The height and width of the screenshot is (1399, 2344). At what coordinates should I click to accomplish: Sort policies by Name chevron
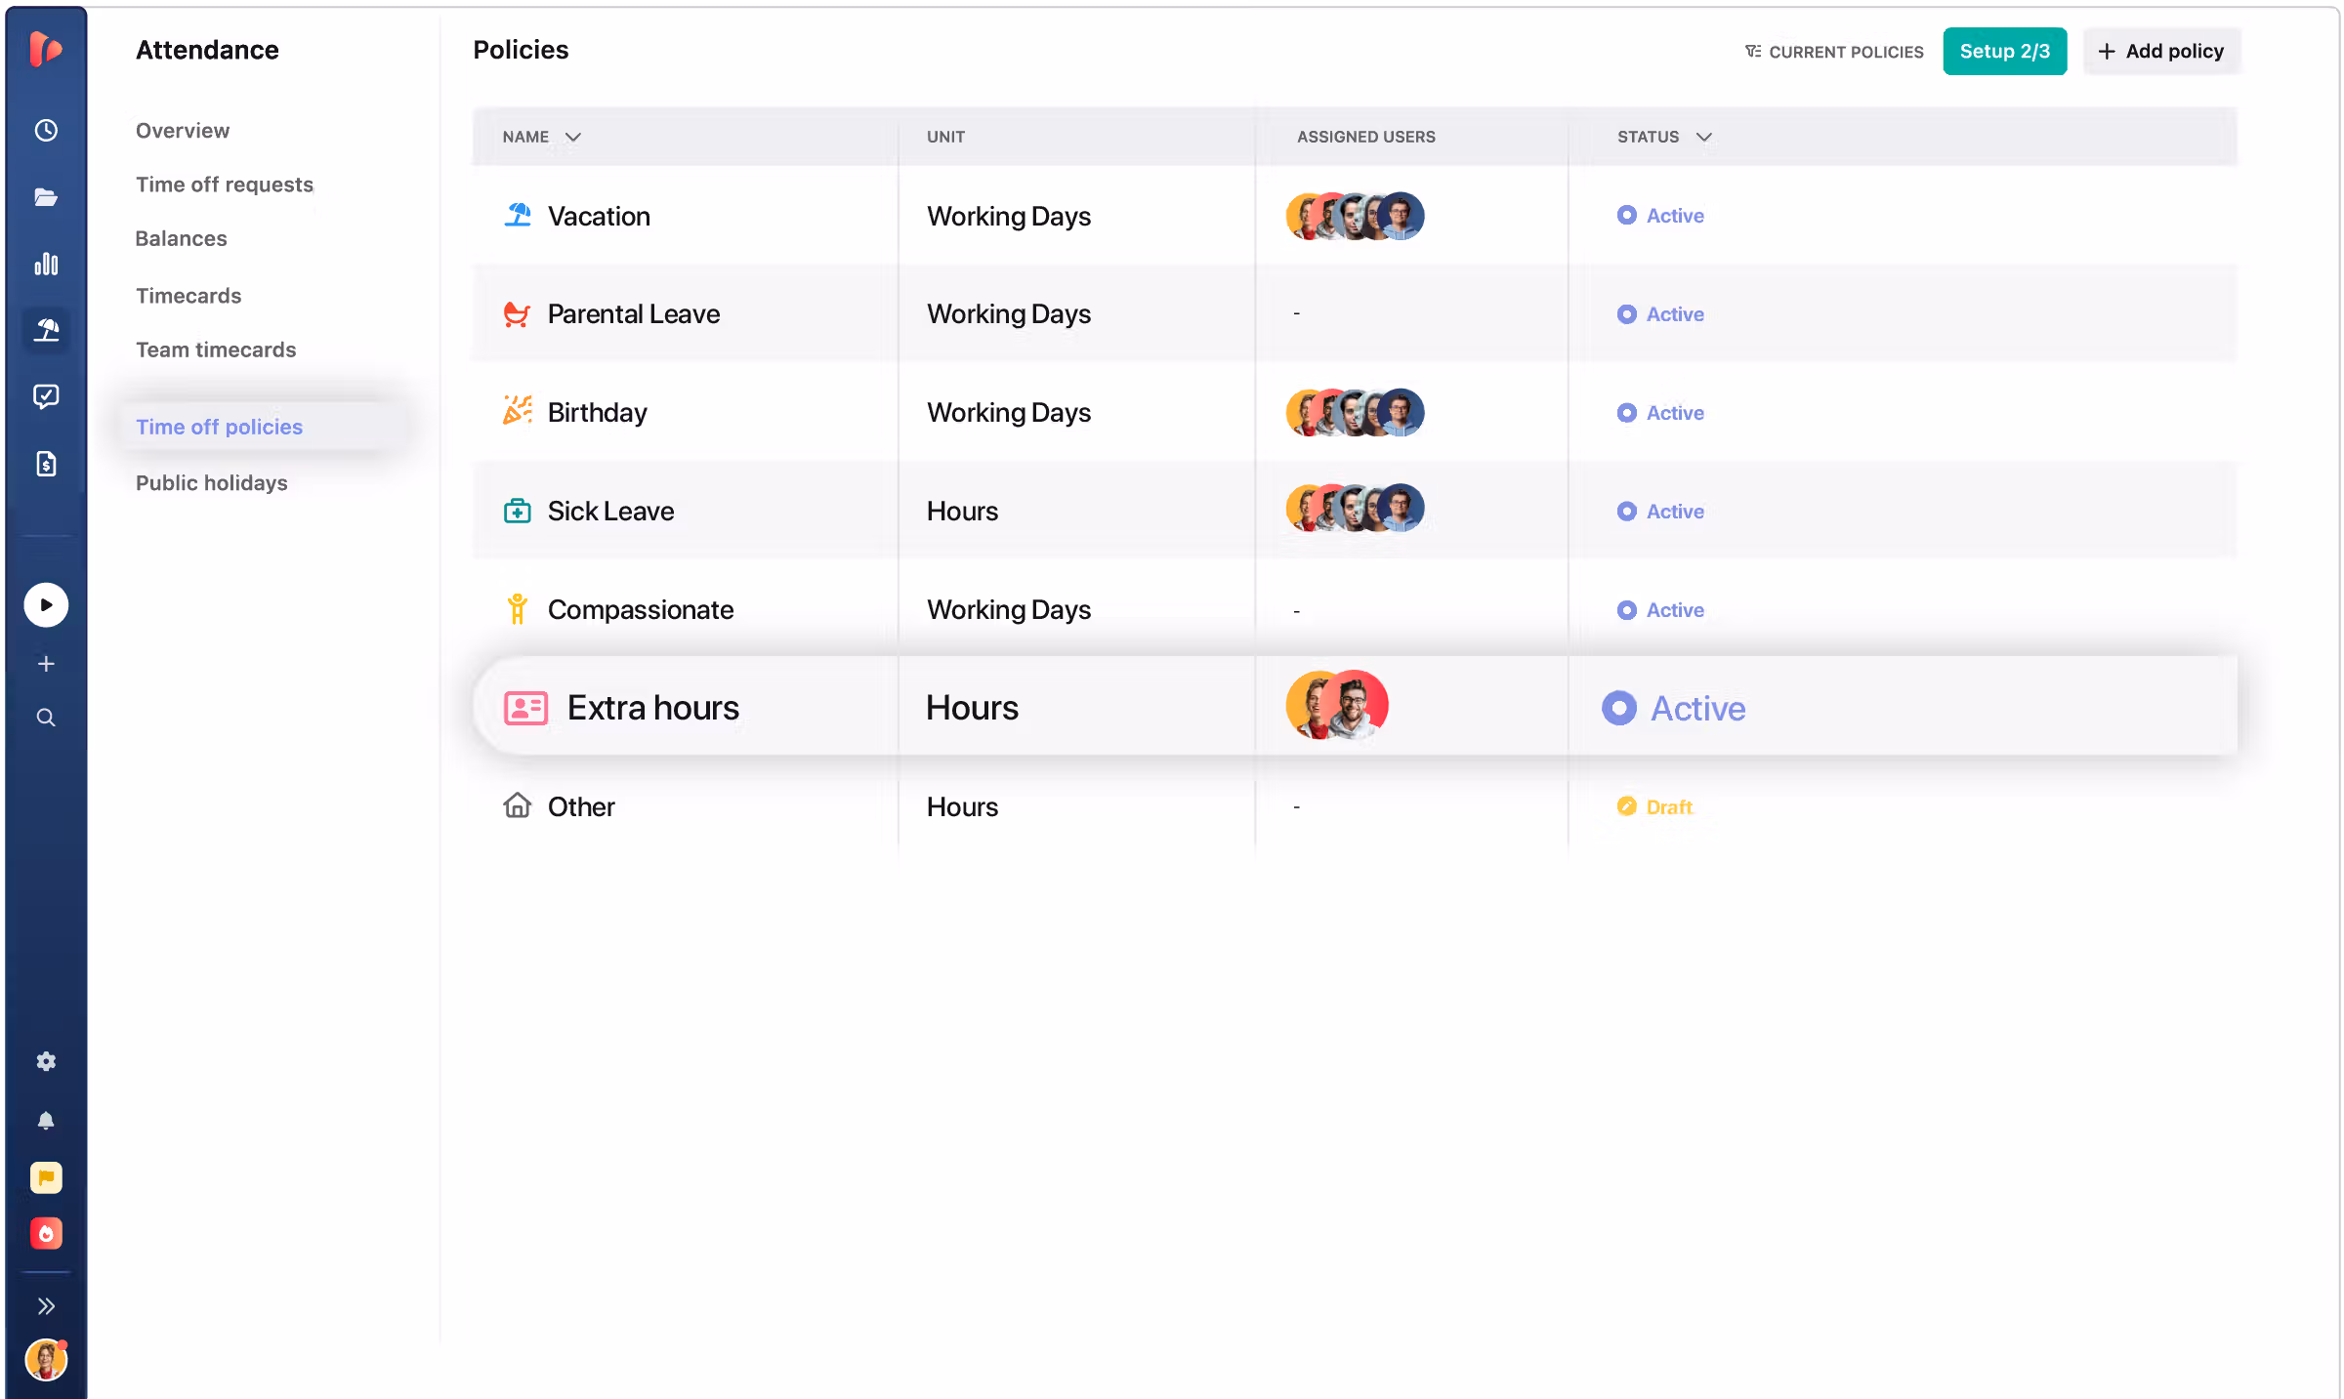pos(573,137)
